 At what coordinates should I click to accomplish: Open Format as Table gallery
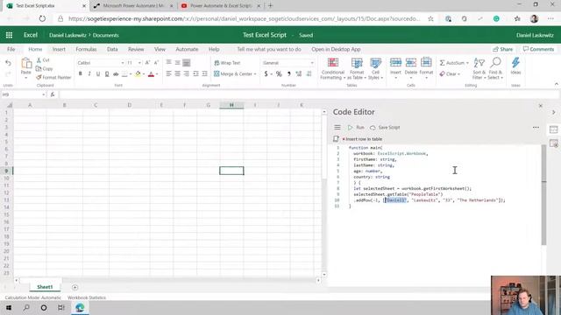coord(357,68)
